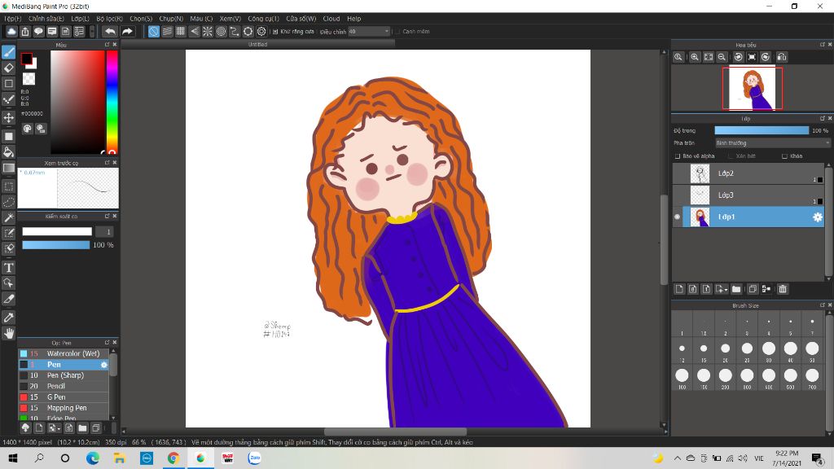The image size is (834, 469).
Task: Open the Pha trộn blend mode dropdown
Action: (x=772, y=143)
